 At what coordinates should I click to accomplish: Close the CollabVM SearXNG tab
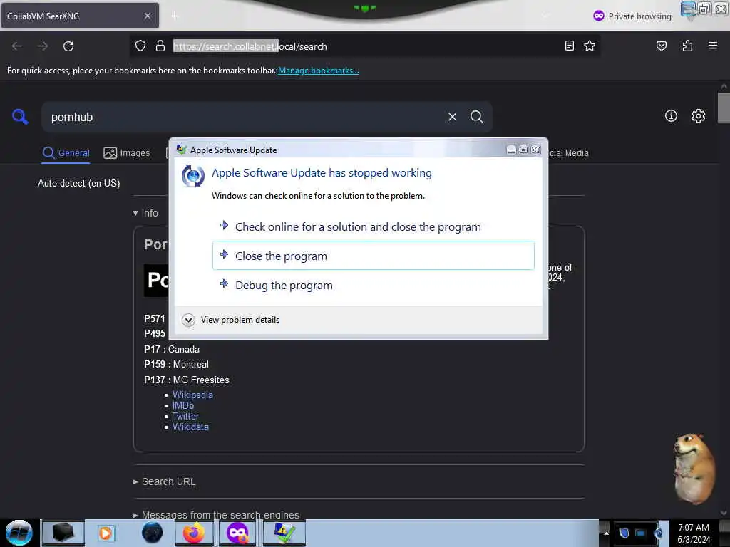pyautogui.click(x=147, y=16)
